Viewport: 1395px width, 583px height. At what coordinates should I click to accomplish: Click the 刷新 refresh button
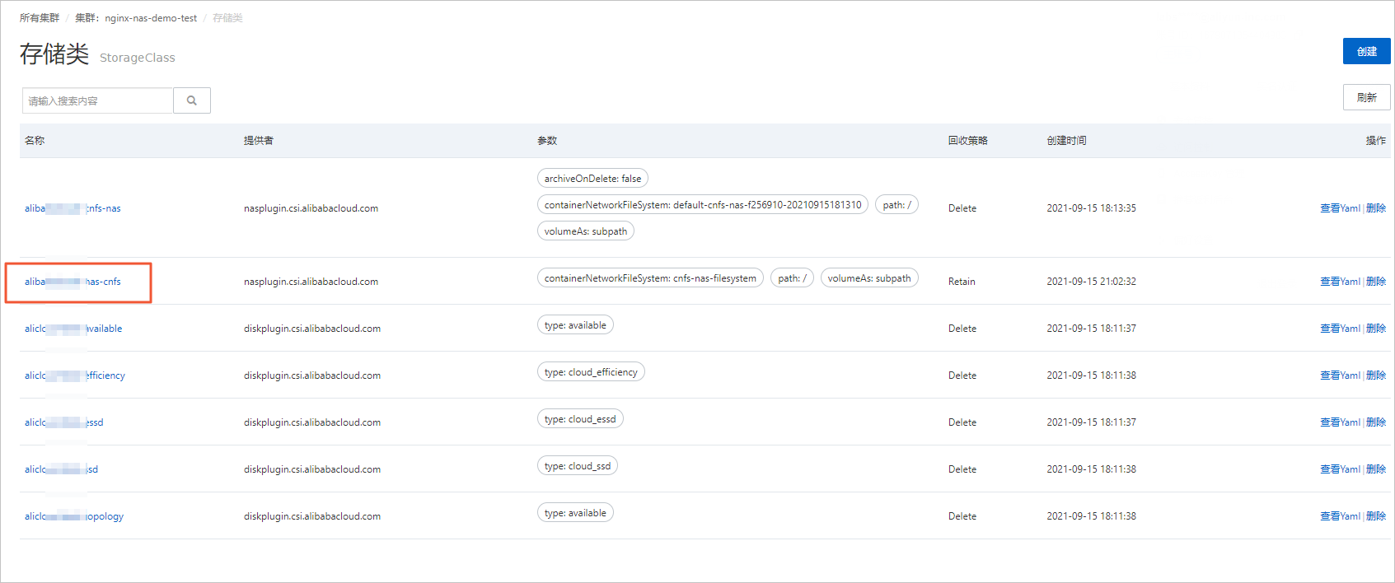point(1366,97)
